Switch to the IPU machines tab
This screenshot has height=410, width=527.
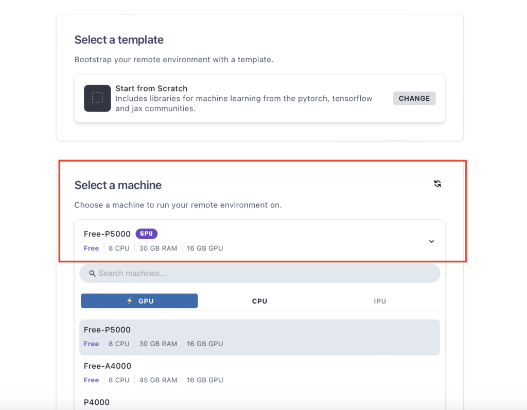[380, 301]
